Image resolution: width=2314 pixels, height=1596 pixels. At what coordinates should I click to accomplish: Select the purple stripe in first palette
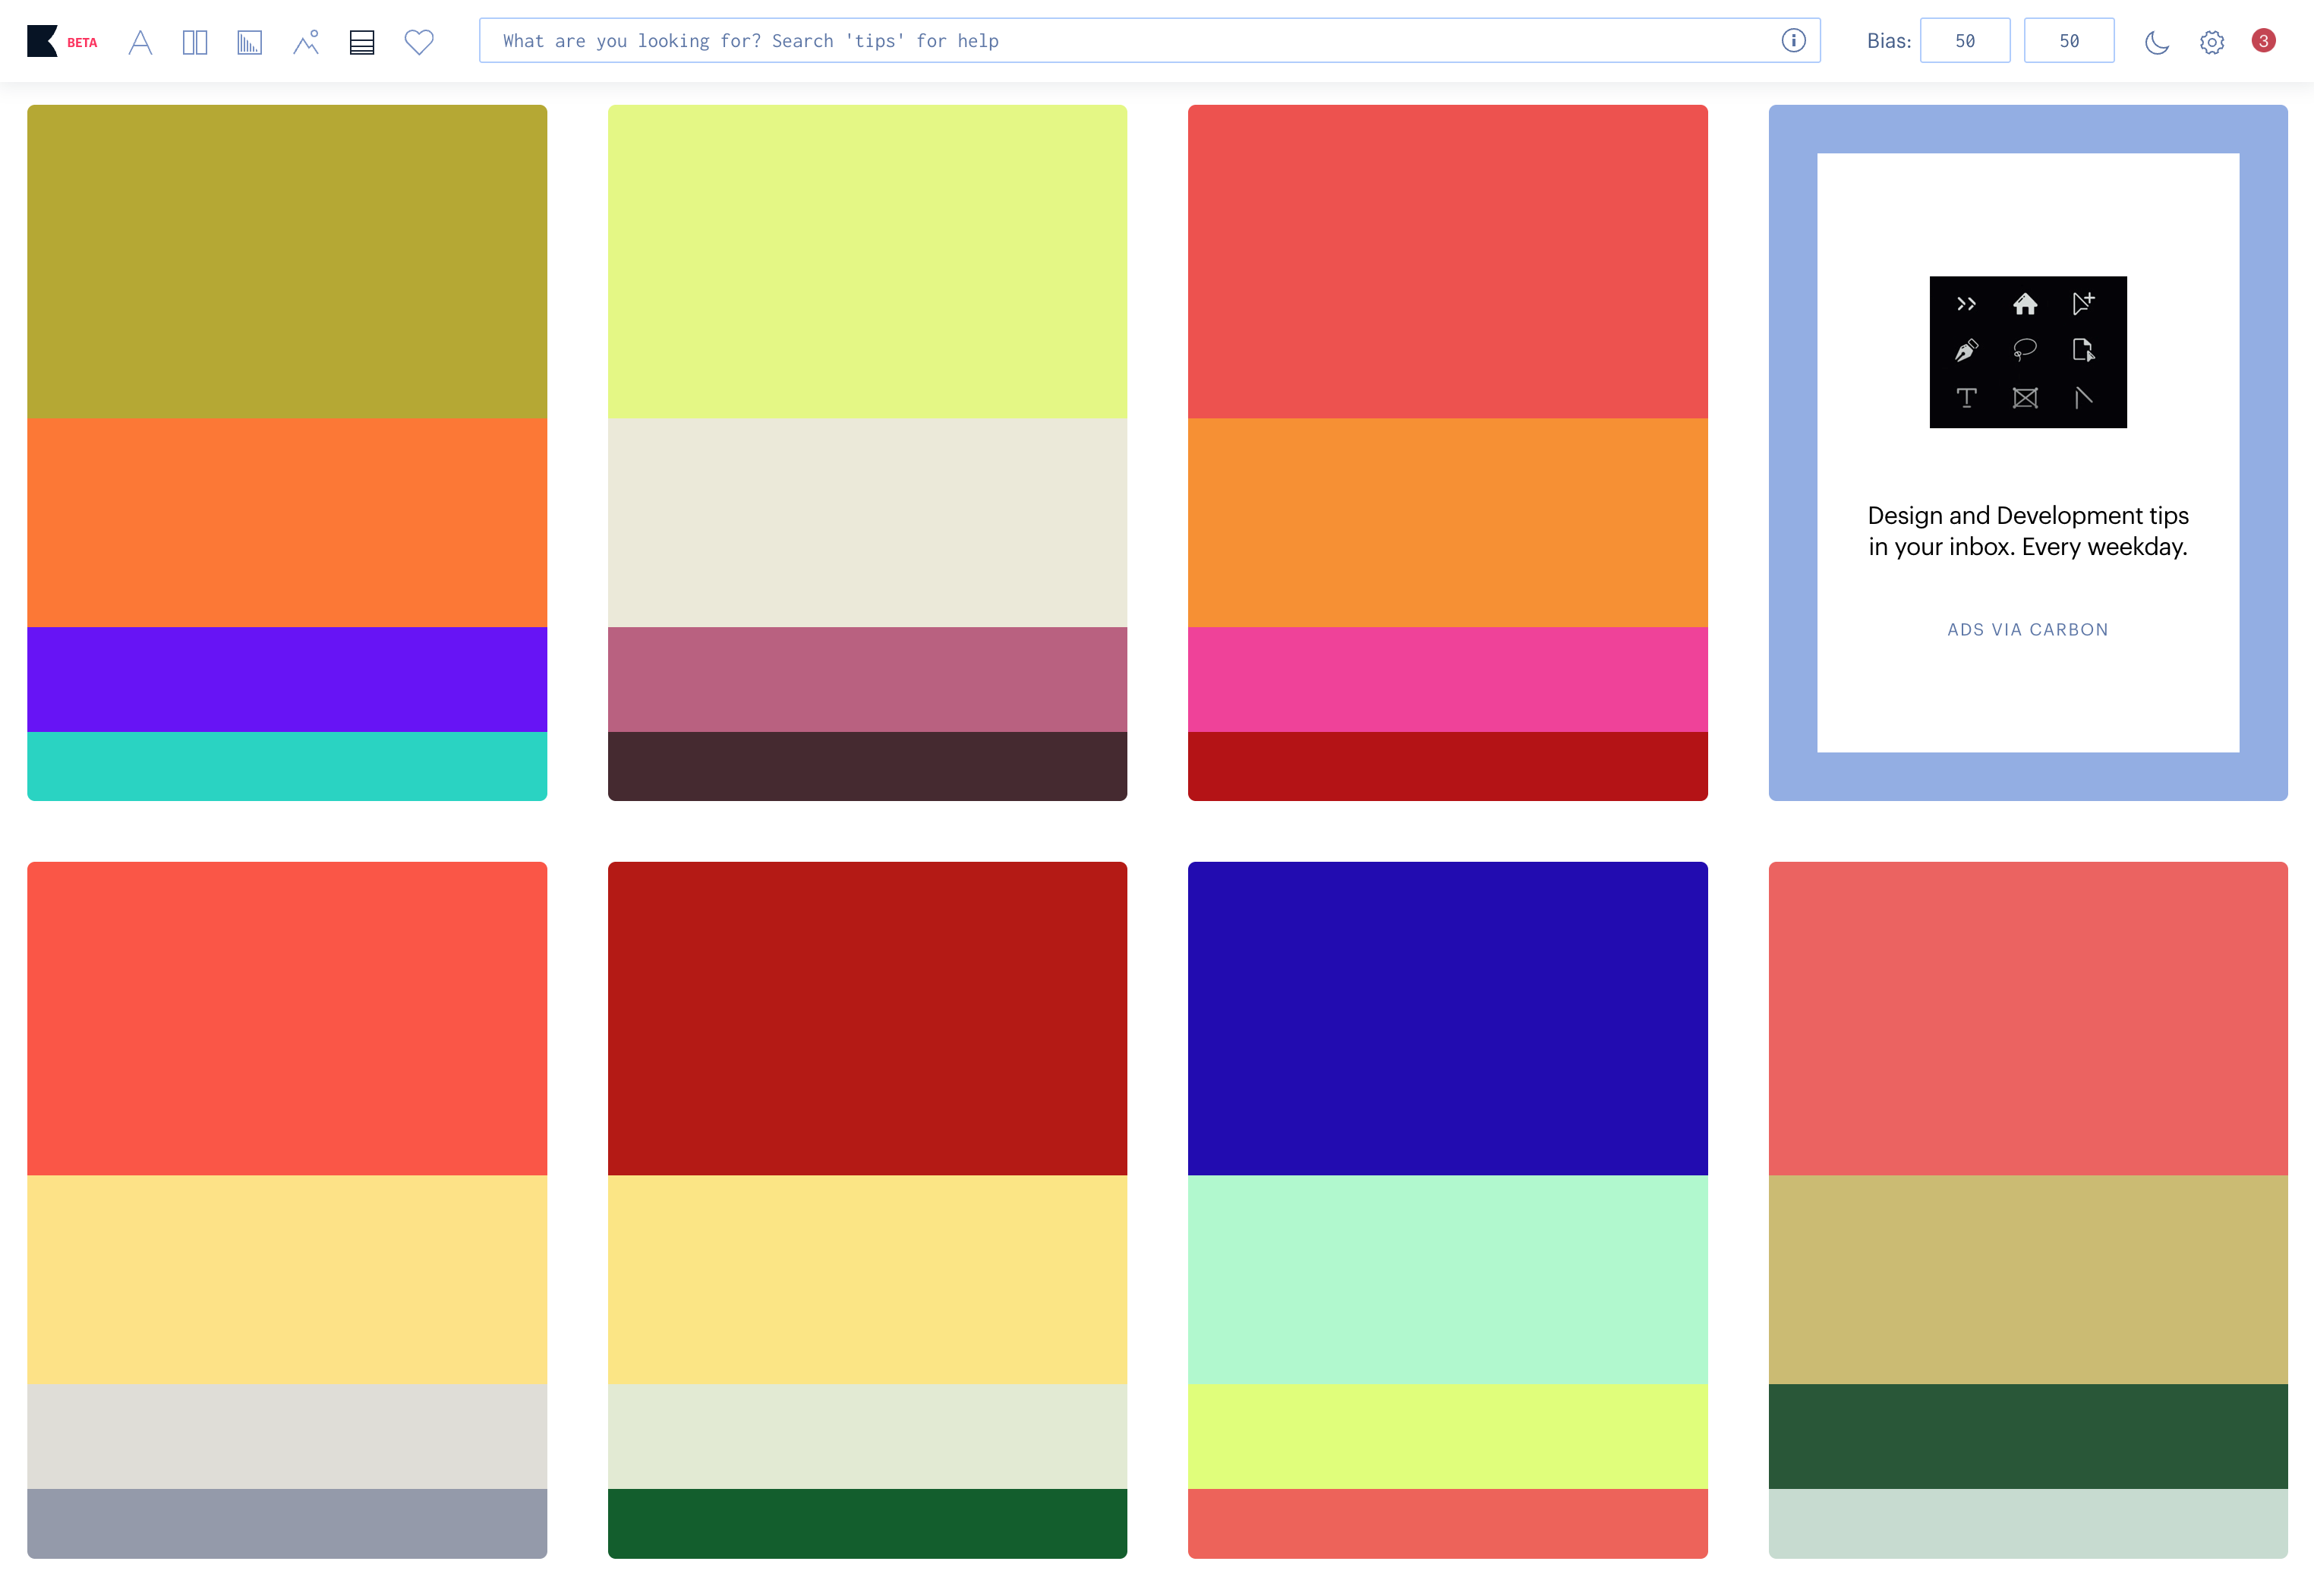[287, 679]
